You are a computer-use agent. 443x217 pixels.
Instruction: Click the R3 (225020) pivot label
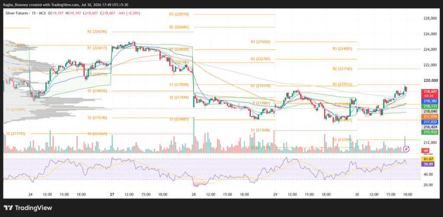pos(260,42)
